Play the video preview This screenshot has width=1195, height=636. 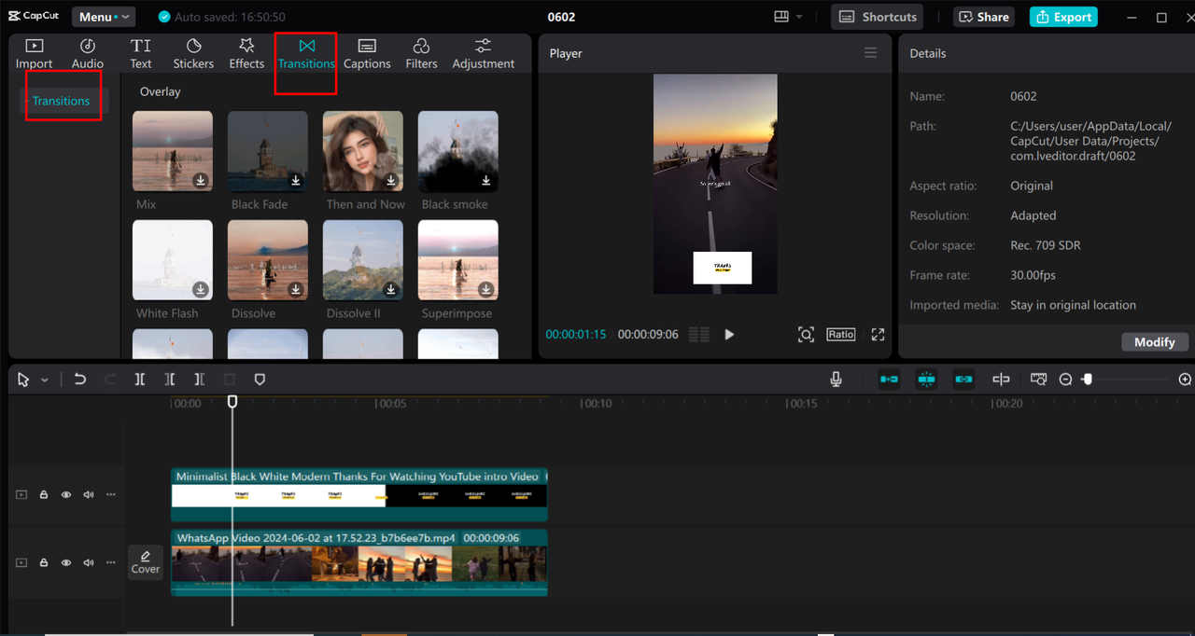[x=729, y=334]
